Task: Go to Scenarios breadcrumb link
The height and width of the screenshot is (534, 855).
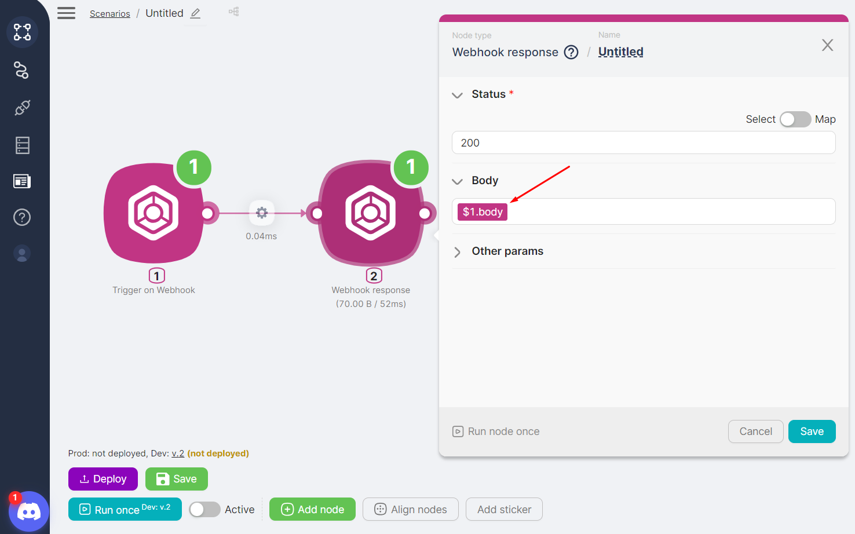Action: click(x=110, y=14)
